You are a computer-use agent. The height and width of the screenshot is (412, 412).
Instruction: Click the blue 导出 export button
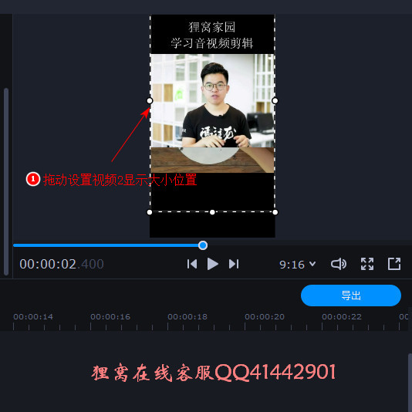coord(351,295)
